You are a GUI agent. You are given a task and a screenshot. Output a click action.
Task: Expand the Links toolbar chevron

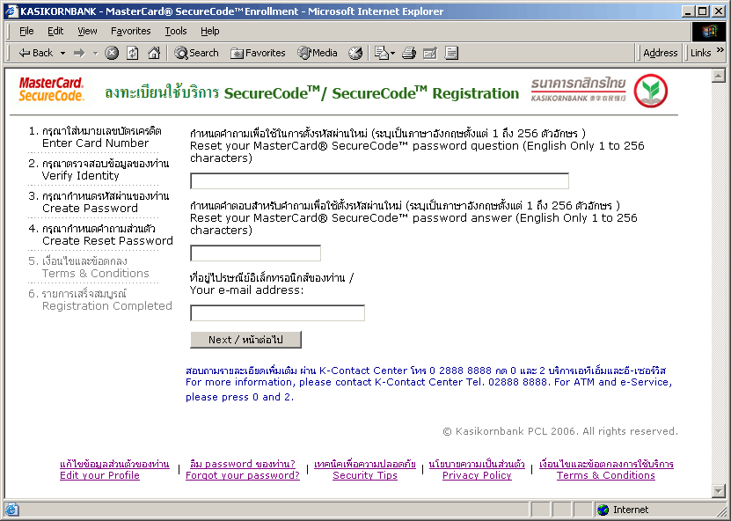720,49
